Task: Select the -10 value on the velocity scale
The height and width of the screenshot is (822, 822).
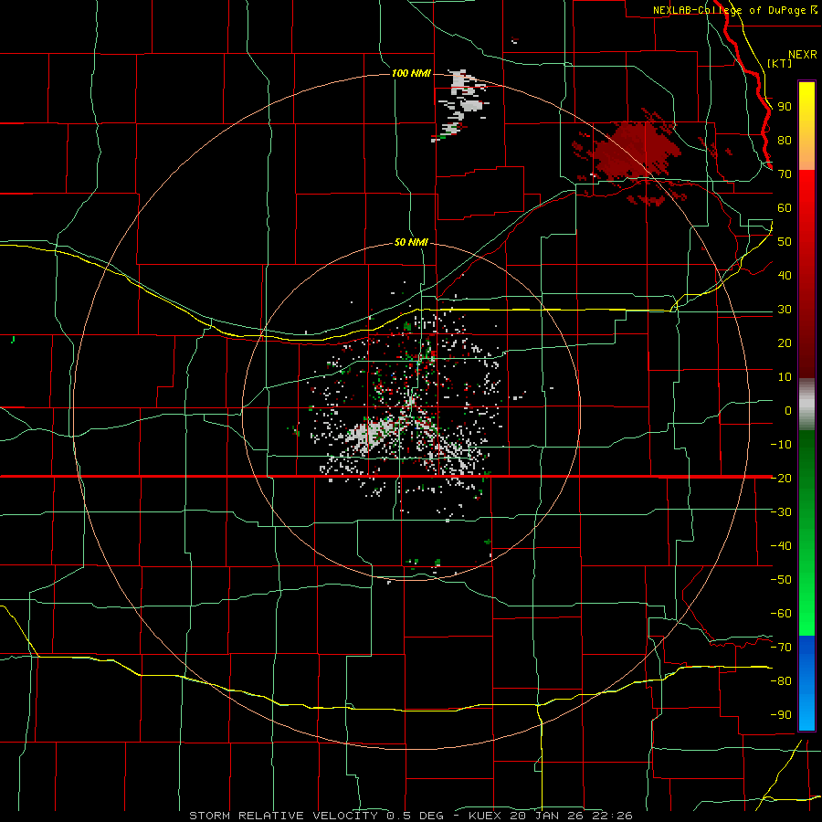Action: click(x=781, y=445)
